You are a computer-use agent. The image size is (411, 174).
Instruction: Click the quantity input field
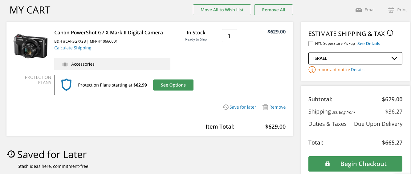(x=229, y=36)
